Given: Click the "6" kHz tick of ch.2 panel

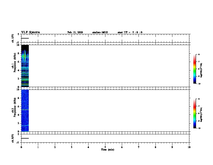Looking at the screenshot, I should tap(19, 106).
